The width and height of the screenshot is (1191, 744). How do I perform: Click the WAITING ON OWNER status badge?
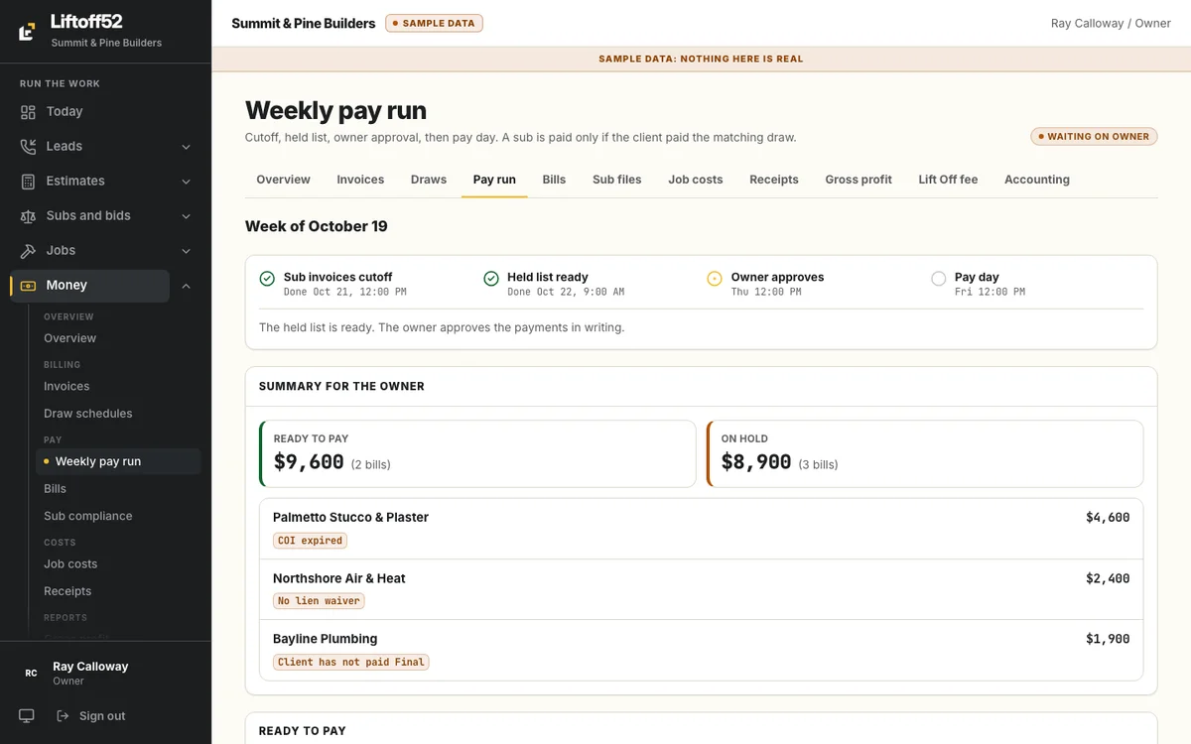pos(1094,137)
